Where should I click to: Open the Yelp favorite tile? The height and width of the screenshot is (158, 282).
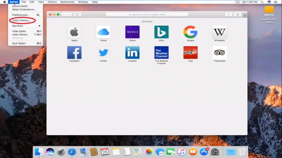coord(191,52)
